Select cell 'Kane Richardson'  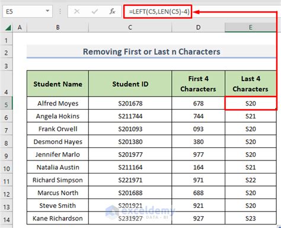(58, 219)
